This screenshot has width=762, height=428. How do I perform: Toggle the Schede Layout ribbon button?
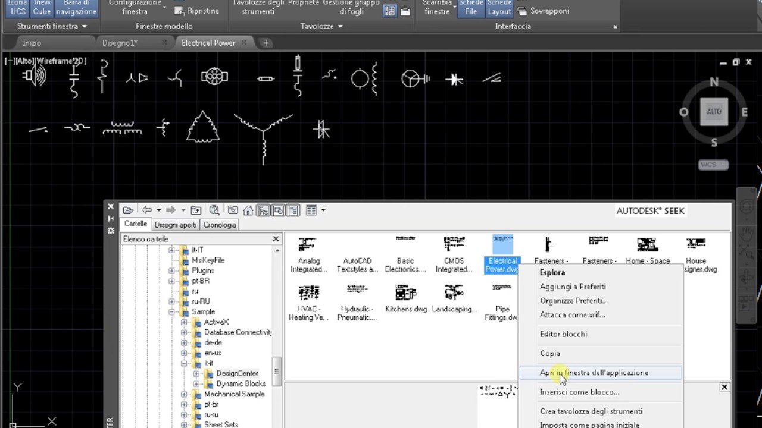point(499,8)
